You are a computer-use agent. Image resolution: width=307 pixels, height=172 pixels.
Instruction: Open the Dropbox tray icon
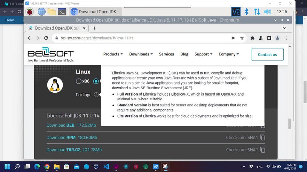[x=251, y=167]
